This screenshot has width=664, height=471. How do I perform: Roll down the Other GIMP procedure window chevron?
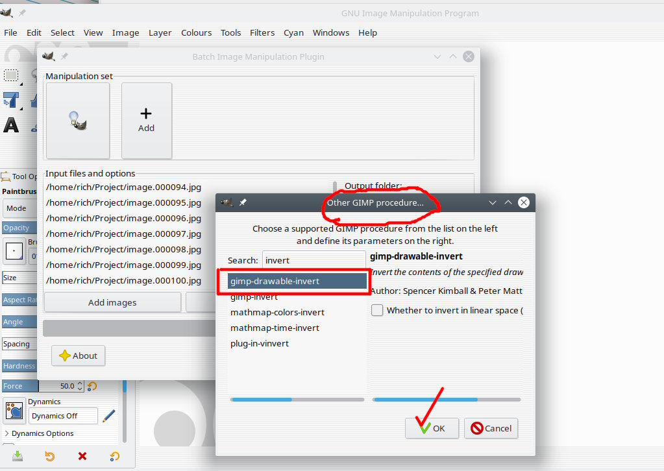coord(493,202)
